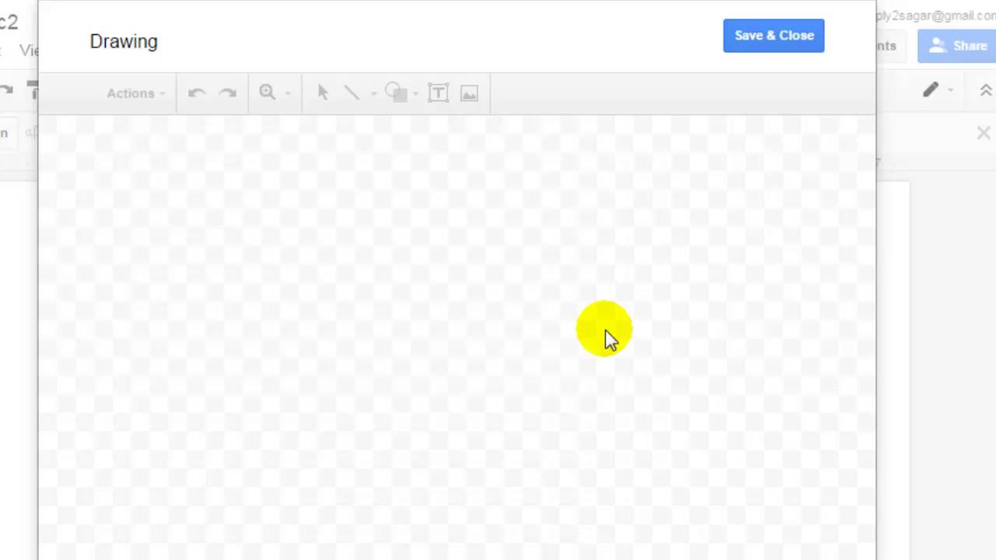The width and height of the screenshot is (996, 560).
Task: Click the Zoom magnifier icon
Action: [x=267, y=93]
